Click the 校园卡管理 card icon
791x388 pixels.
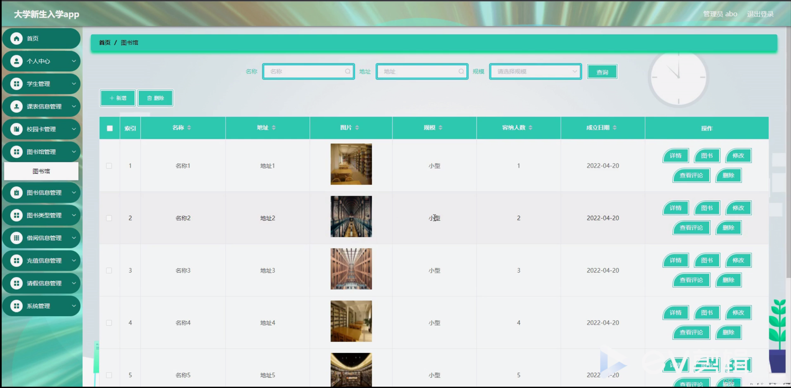point(16,129)
